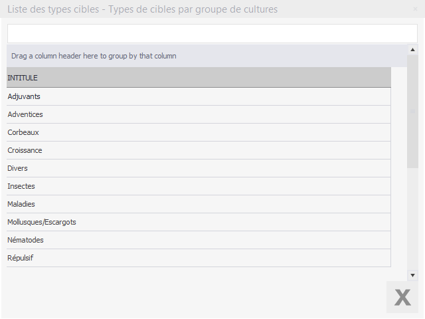Select the Divers row
This screenshot has height=319, width=425.
199,168
